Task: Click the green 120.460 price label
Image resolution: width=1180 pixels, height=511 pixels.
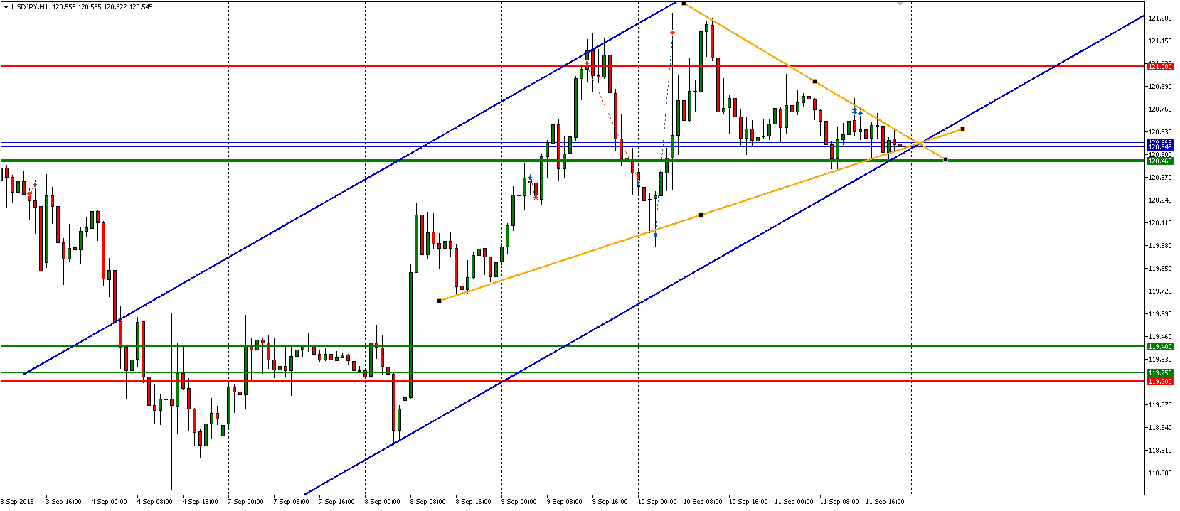Action: 1159,161
